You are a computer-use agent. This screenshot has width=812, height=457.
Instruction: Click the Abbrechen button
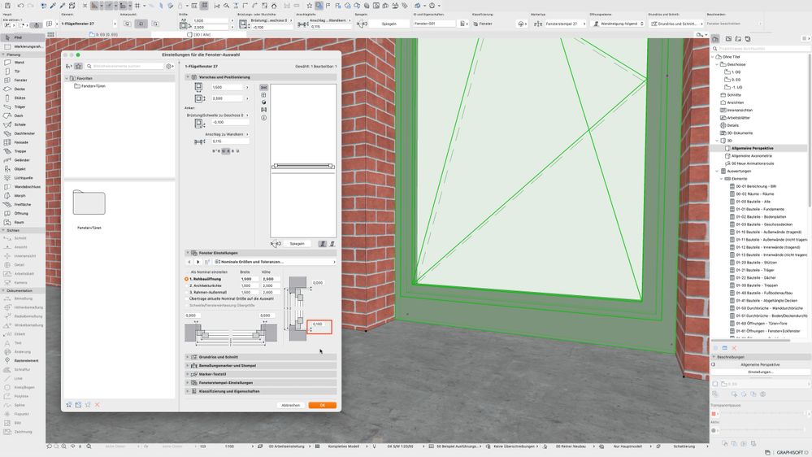point(290,405)
